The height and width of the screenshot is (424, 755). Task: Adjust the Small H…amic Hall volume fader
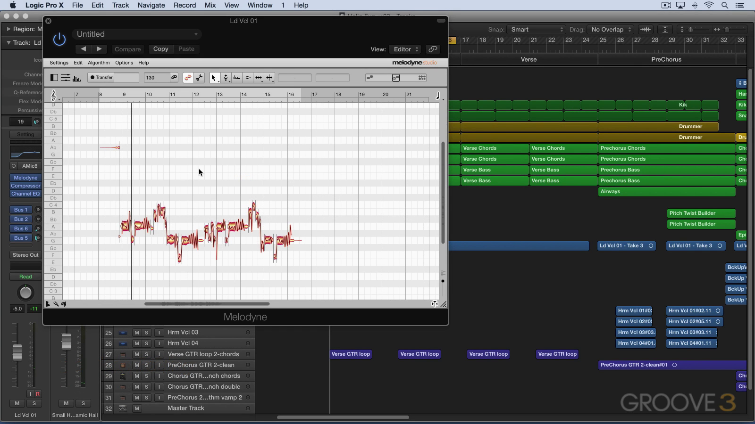66,341
